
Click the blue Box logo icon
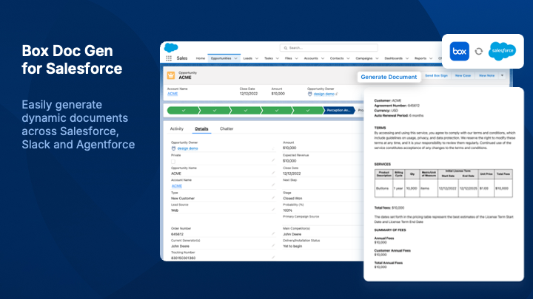459,51
